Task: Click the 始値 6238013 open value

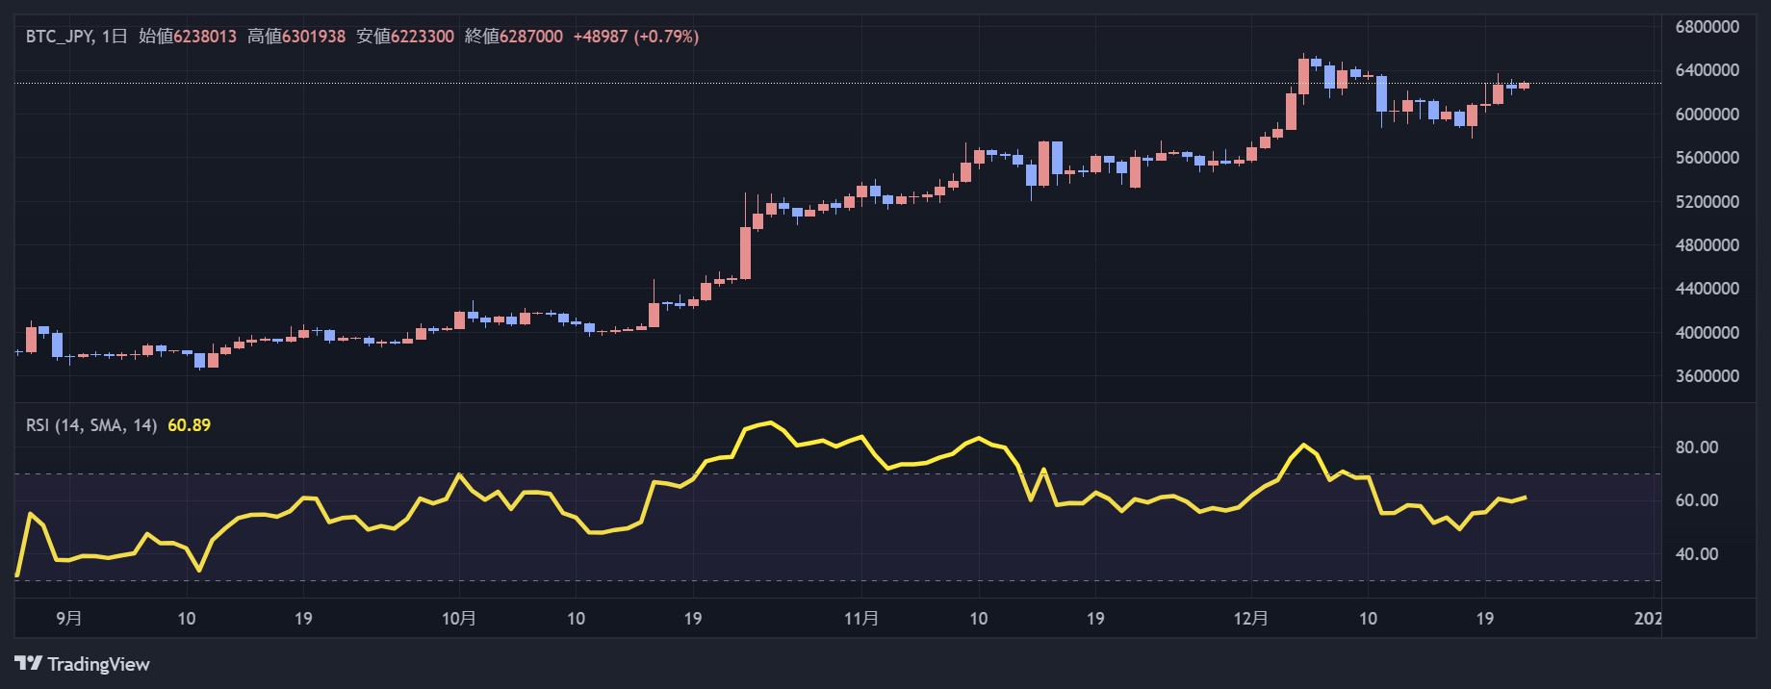Action: tap(188, 37)
